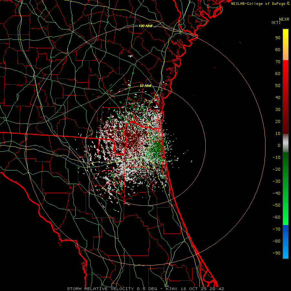The height and width of the screenshot is (291, 291).
Task: Click the NEXR label above the color scale
Action: (x=284, y=19)
